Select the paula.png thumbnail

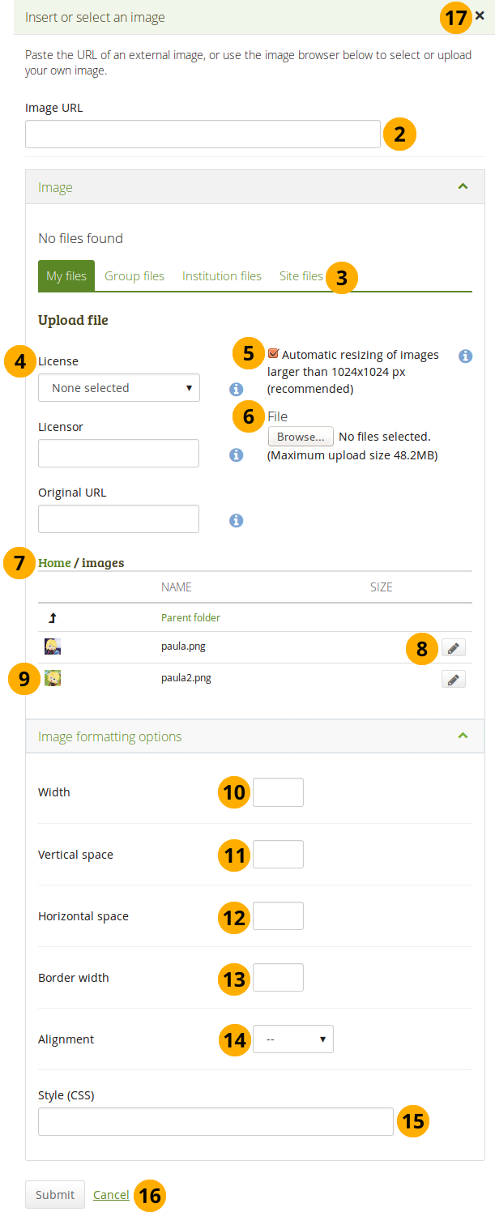(53, 647)
